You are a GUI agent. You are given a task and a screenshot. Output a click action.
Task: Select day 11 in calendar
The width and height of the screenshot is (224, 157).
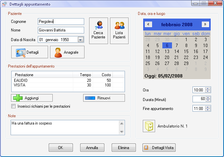(x=147, y=51)
